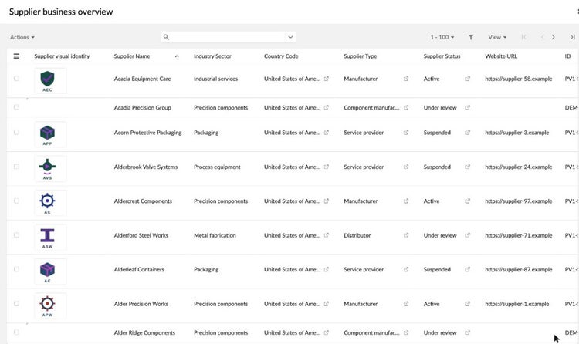Open the https://supplier-24.example link
The height and width of the screenshot is (344, 579).
(x=519, y=167)
